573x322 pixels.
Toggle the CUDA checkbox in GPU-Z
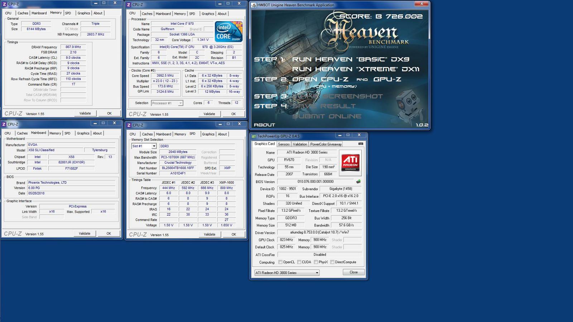(x=299, y=262)
